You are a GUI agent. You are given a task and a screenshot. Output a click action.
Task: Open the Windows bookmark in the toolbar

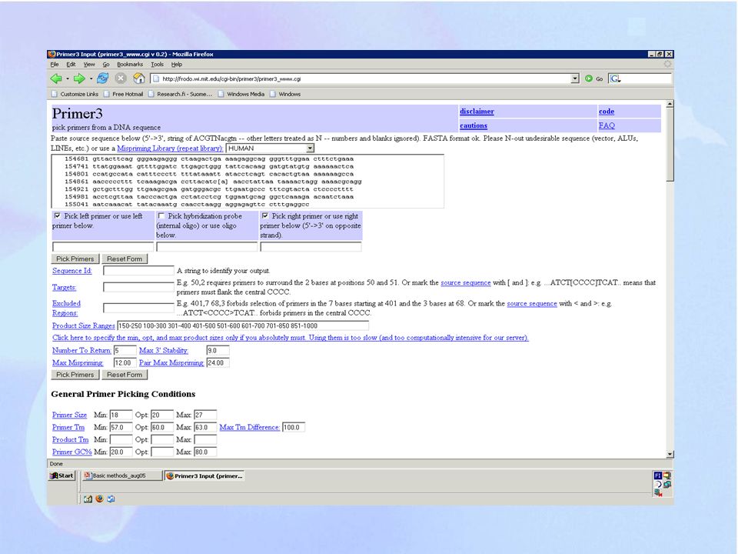[x=285, y=94]
